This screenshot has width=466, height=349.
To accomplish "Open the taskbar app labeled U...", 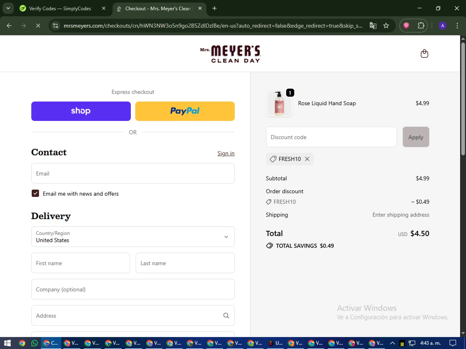I will (x=275, y=343).
